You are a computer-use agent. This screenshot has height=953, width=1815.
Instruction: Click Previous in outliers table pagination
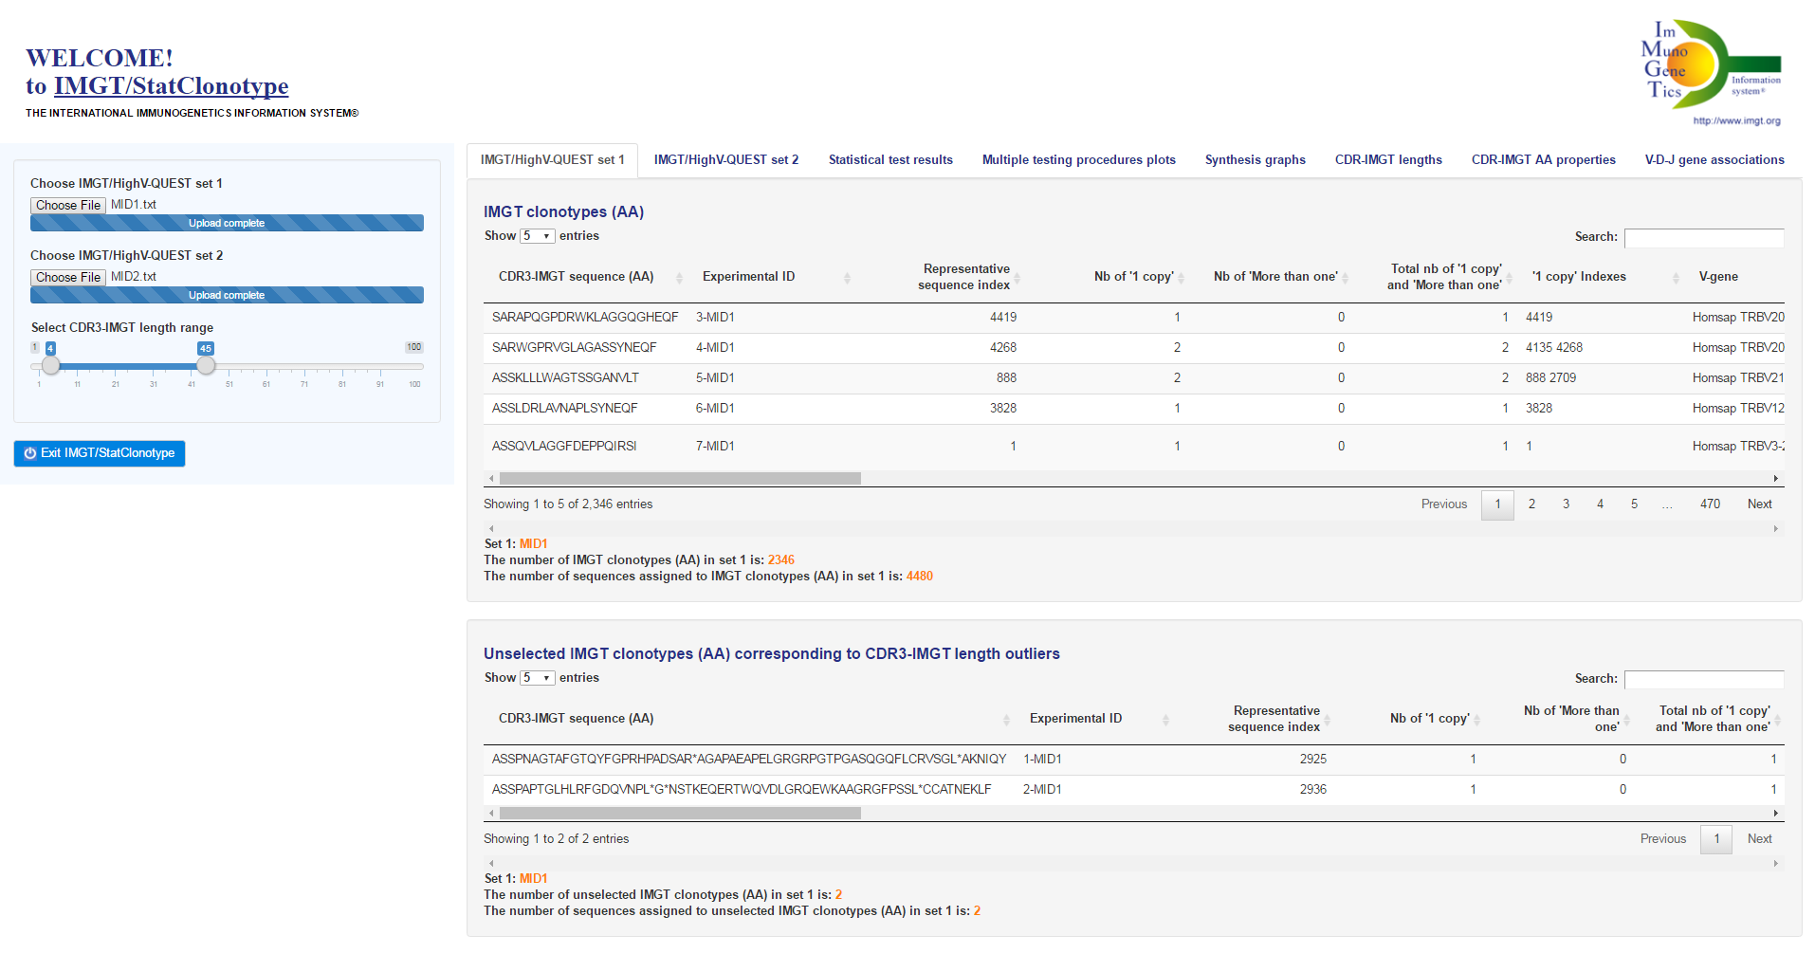(1663, 839)
